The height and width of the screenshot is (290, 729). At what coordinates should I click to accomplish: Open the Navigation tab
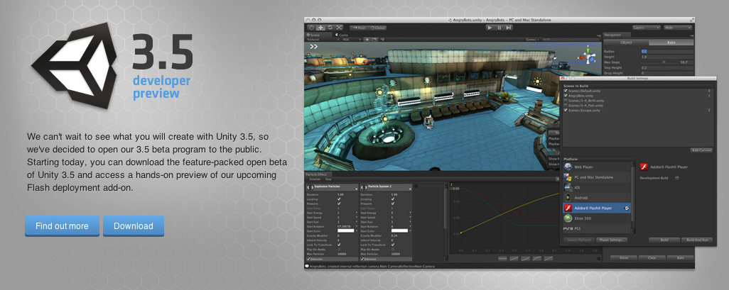click(x=617, y=35)
